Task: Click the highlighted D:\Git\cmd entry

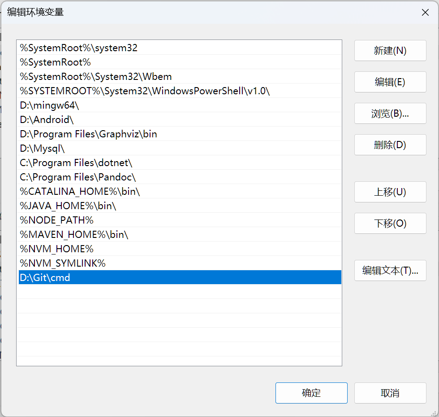Action: (45, 278)
